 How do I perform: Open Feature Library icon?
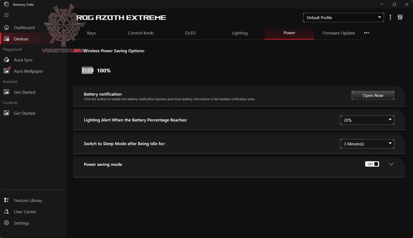(6, 200)
